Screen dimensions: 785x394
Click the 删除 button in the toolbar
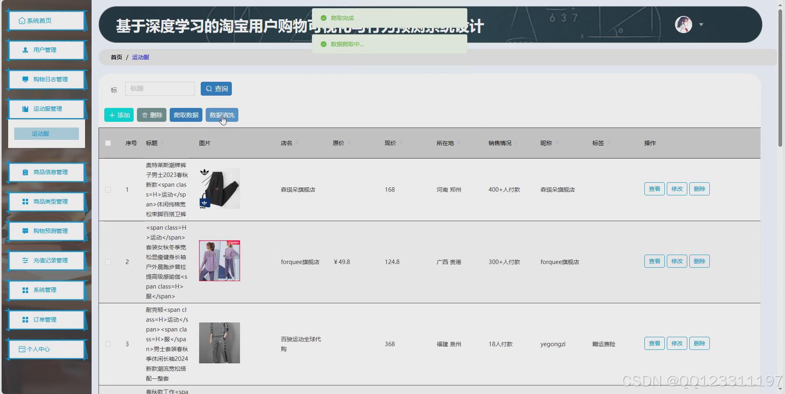[152, 115]
